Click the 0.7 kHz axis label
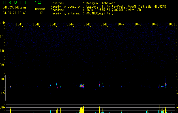The height and width of the screenshot is (113, 178). point(2,93)
